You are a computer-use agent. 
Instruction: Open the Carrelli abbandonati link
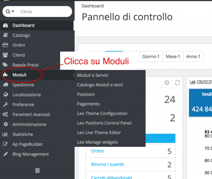tap(111, 177)
